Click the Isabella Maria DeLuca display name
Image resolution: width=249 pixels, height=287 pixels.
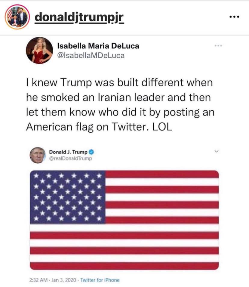pyautogui.click(x=98, y=46)
